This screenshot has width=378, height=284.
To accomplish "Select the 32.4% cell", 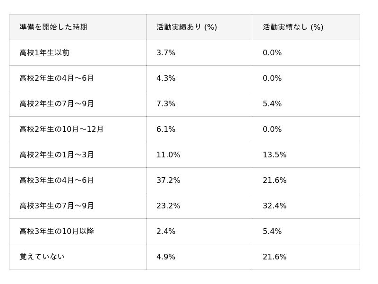I will pos(275,206).
